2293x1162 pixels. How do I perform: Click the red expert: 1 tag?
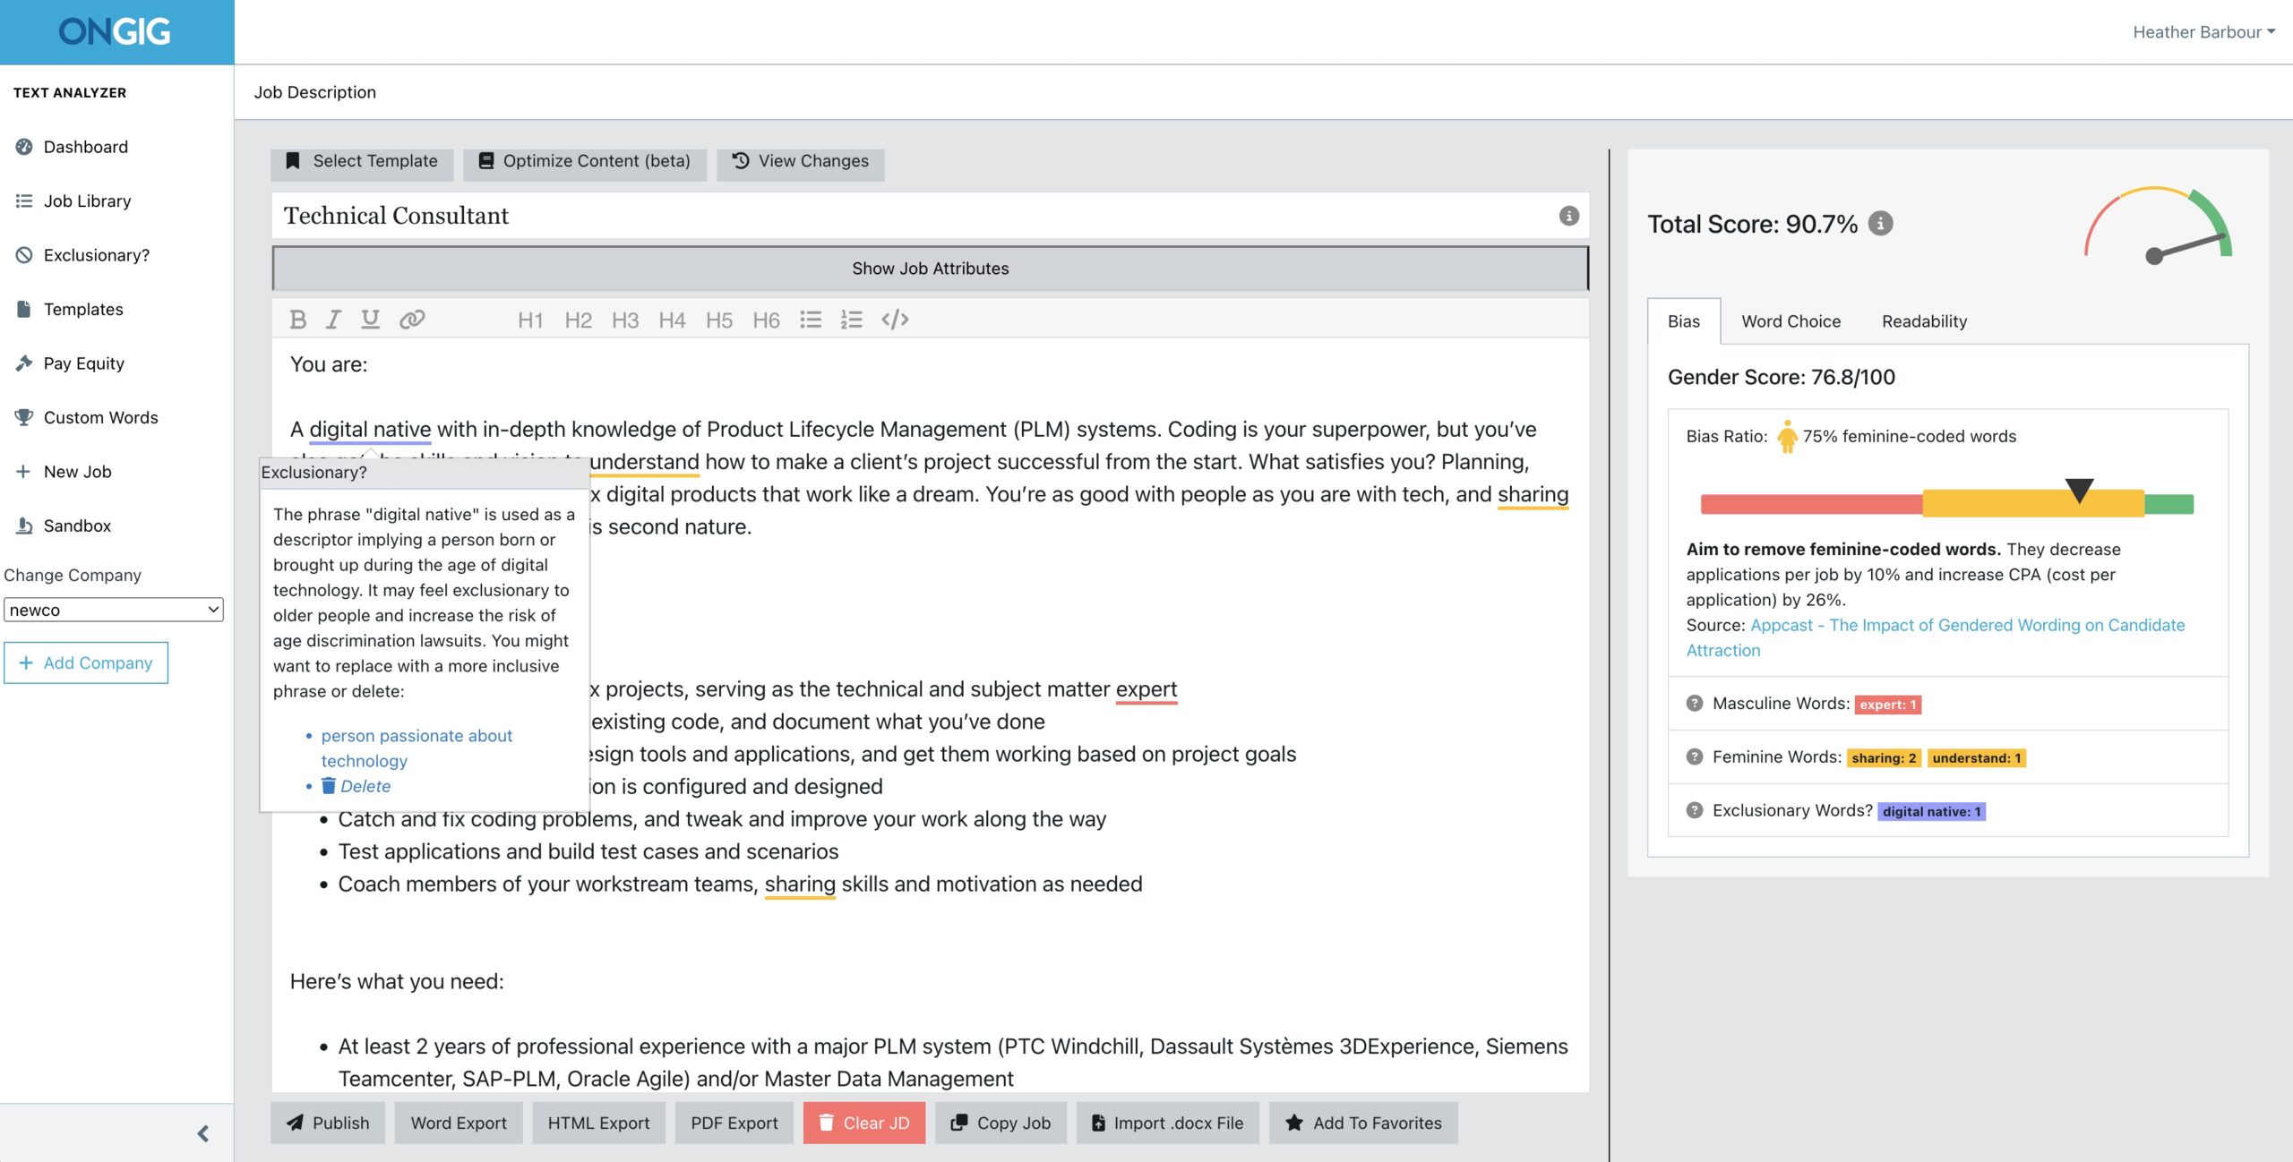(x=1887, y=705)
